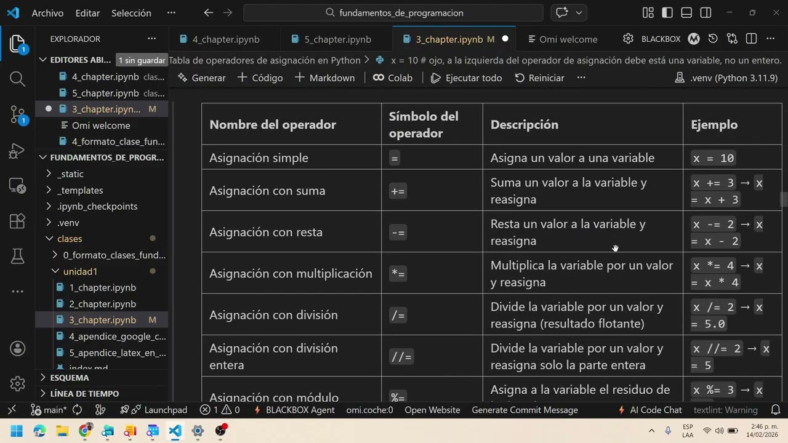Open the Extensions view
This screenshot has height=443, width=788.
[17, 220]
